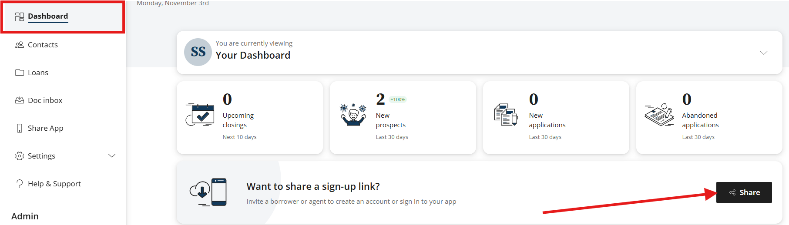This screenshot has height=225, width=789.
Task: Click the Share App phone icon
Action: click(x=19, y=128)
